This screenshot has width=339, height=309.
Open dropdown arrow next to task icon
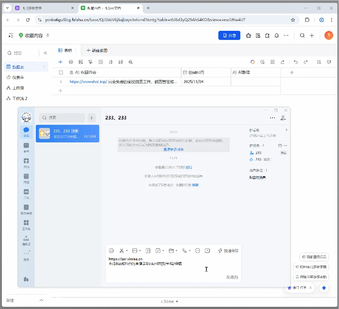(x=163, y=251)
